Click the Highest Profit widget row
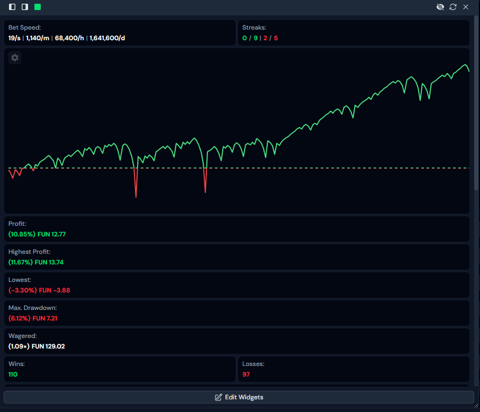This screenshot has width=480, height=412. coord(237,257)
